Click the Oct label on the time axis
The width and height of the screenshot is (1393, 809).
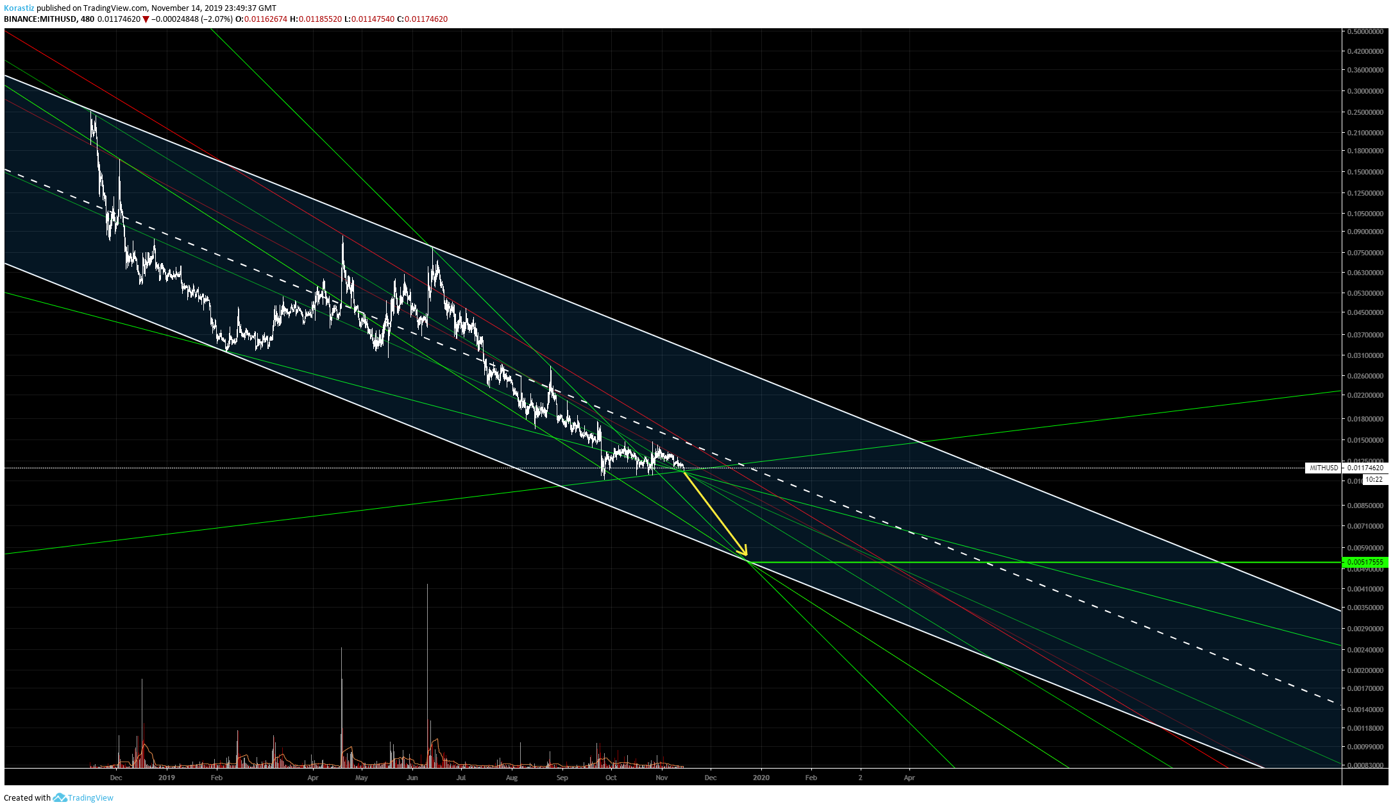click(611, 778)
